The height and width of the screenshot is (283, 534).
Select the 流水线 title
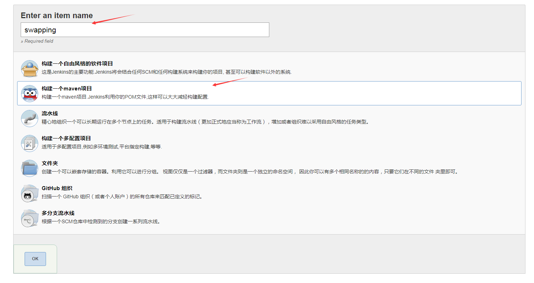coord(50,114)
